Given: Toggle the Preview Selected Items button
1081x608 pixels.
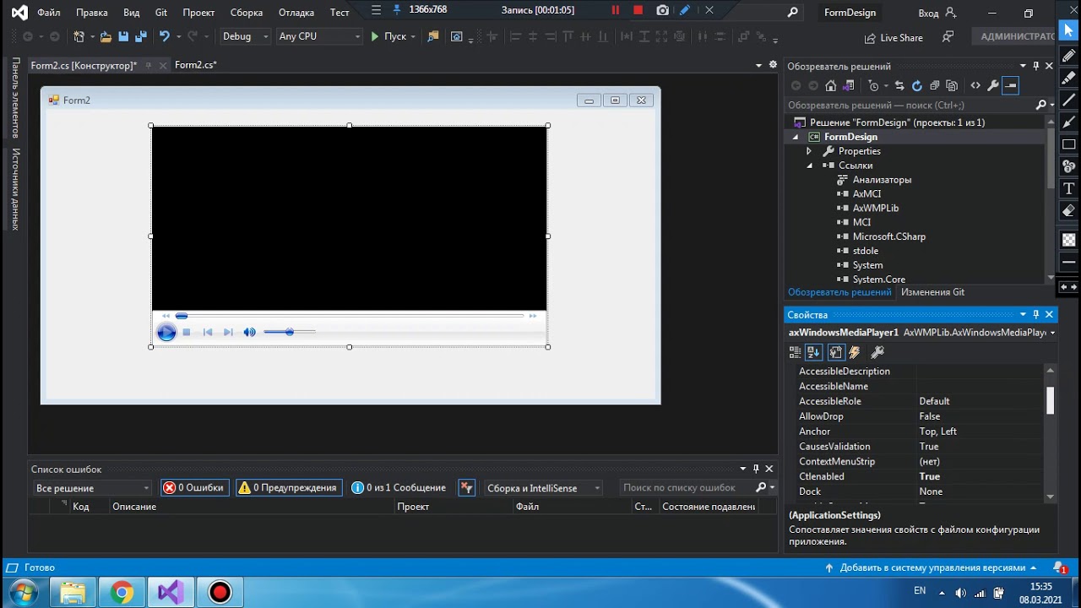Looking at the screenshot, I should point(1011,85).
